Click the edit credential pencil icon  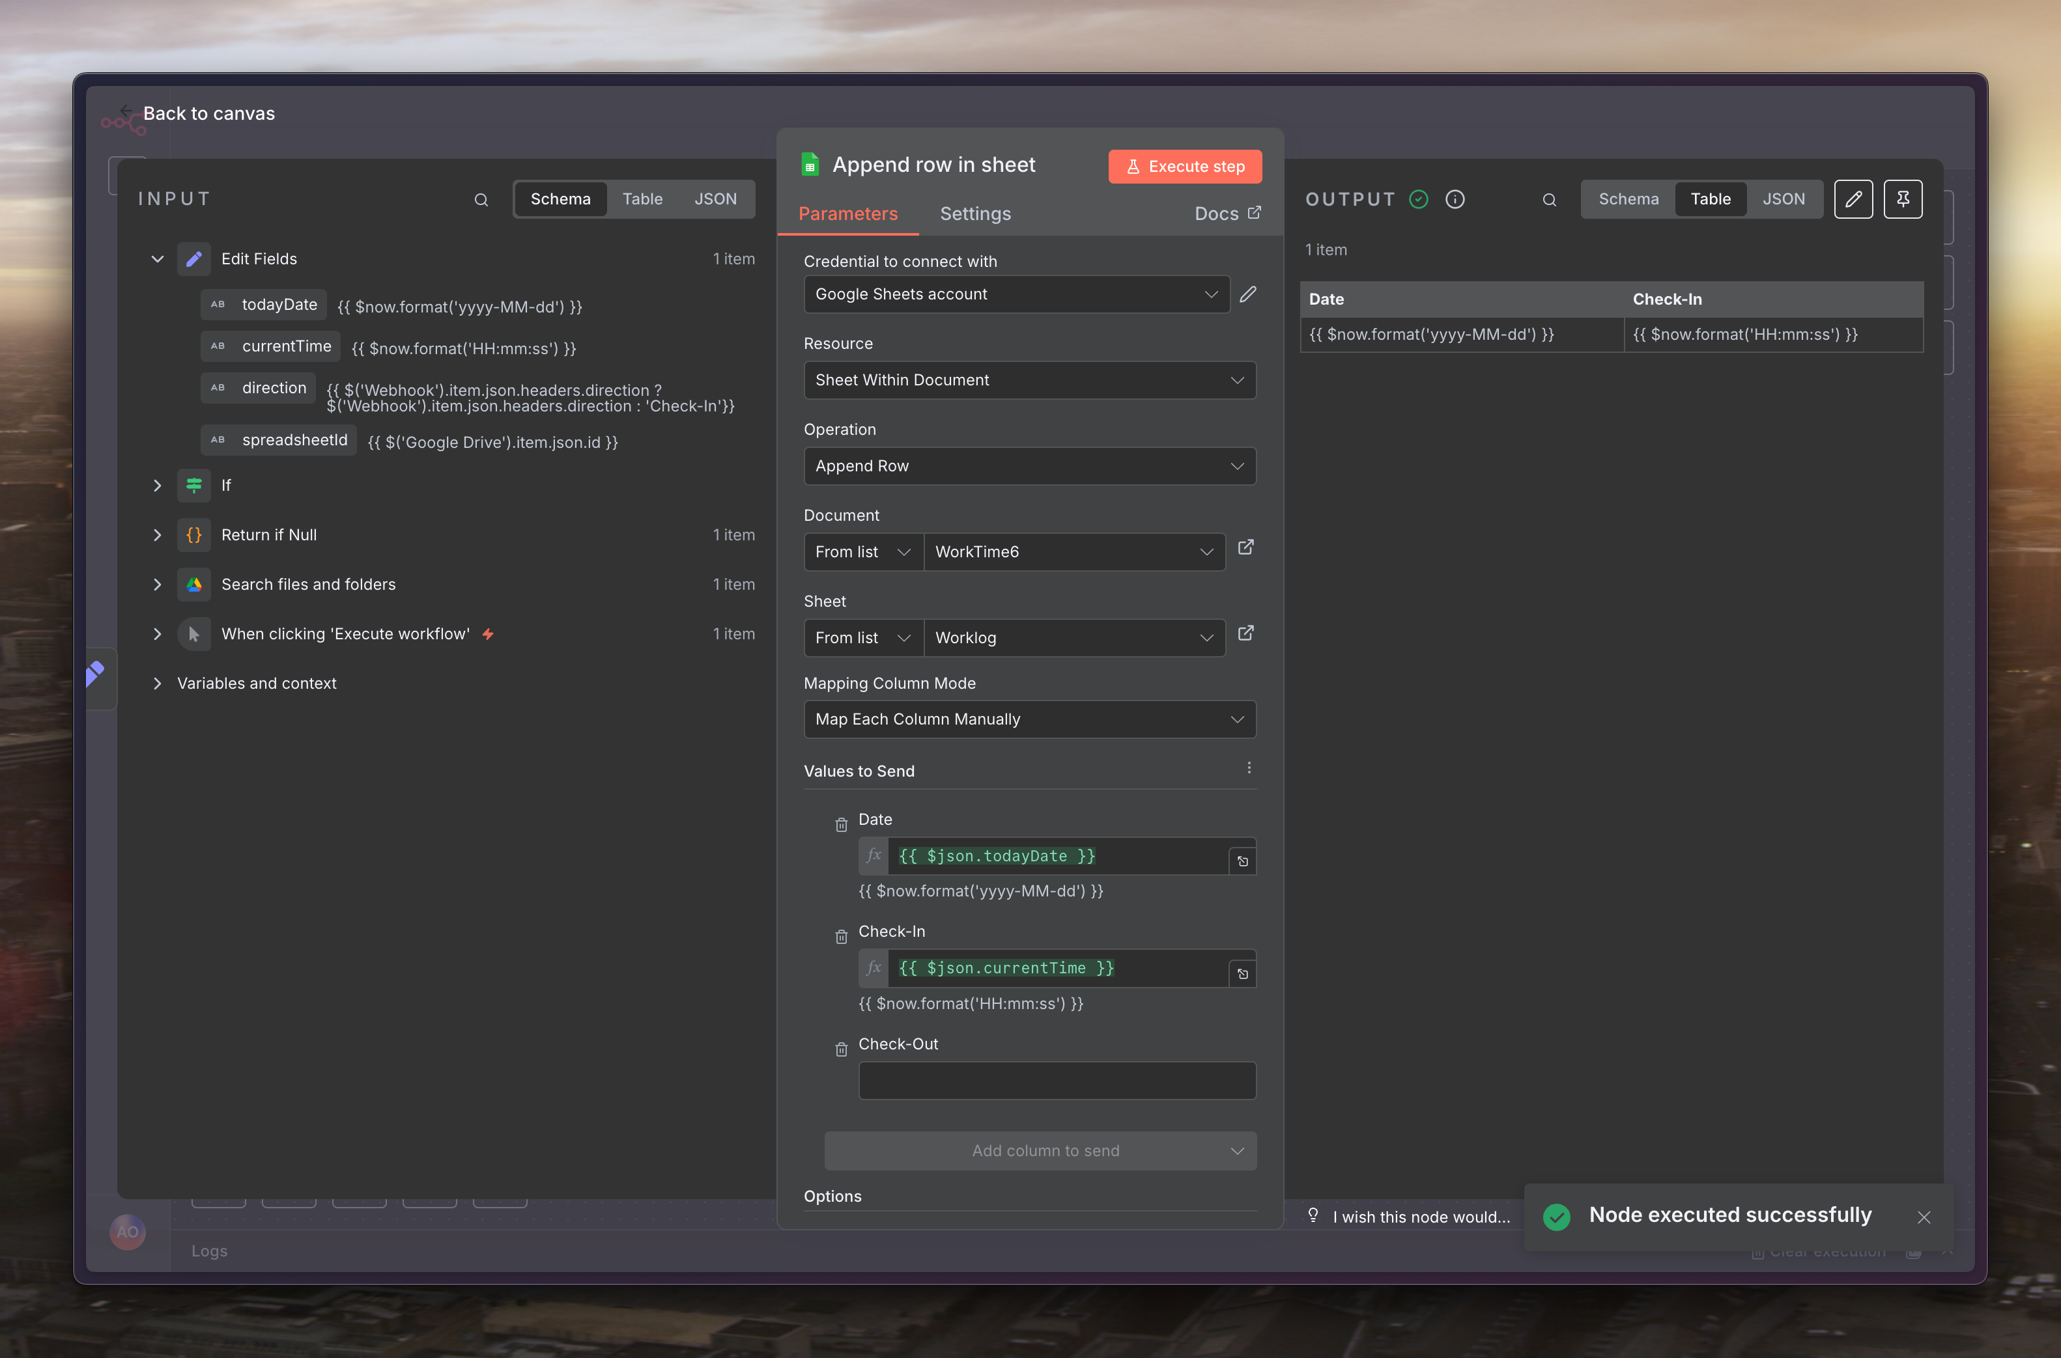1247,294
